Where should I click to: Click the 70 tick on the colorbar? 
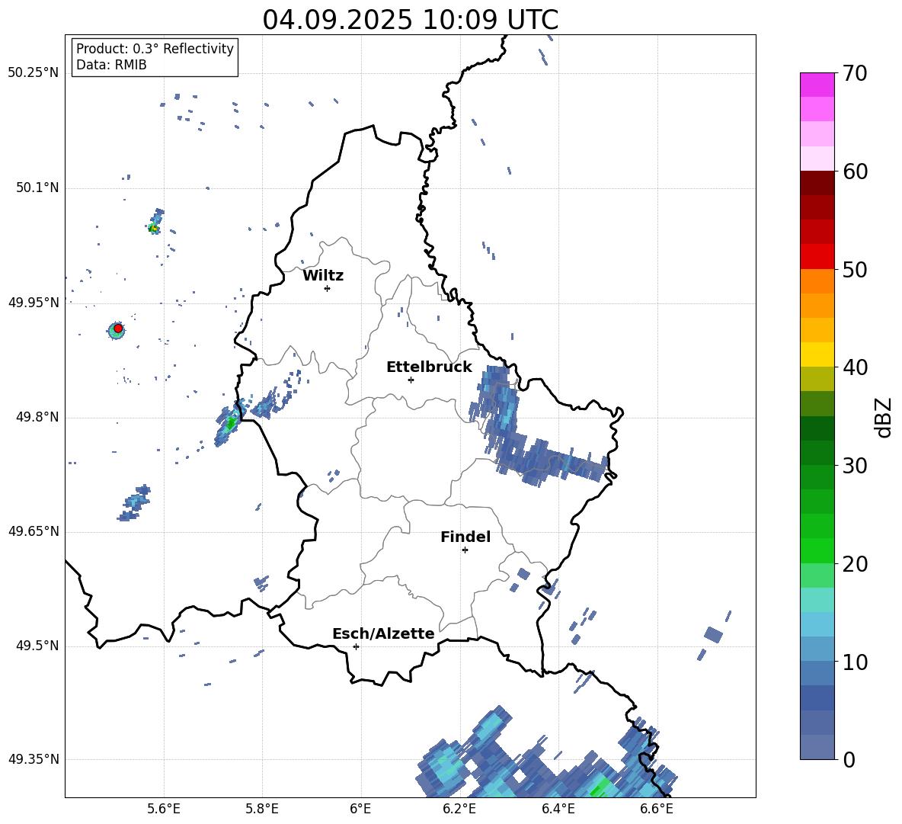click(855, 74)
